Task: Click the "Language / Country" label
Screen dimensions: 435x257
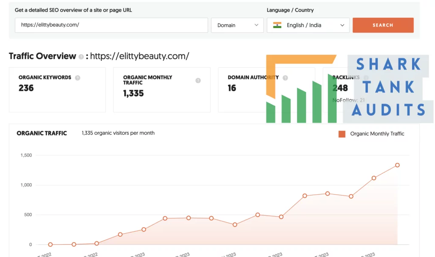Action: pos(290,10)
